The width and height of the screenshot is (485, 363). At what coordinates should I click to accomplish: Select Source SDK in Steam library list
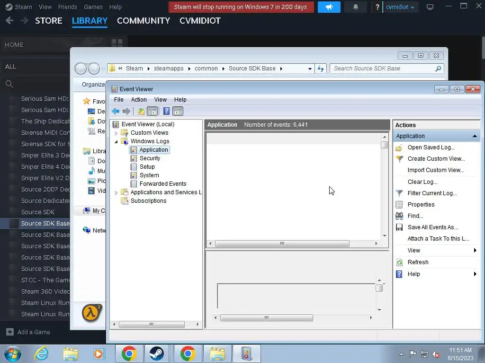(x=38, y=212)
